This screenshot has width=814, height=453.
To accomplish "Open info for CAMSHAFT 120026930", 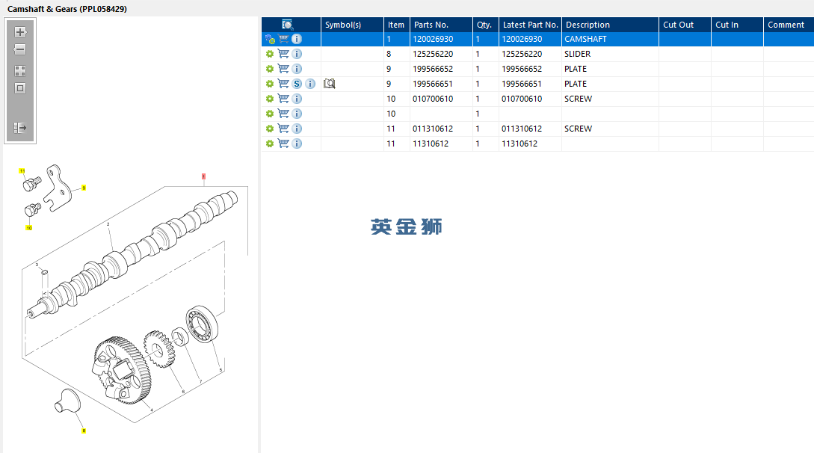I will [297, 39].
